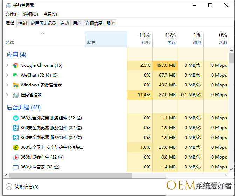This screenshot has width=235, height=196.
Task: Click the 360安全卫士 安全防护中心 icon
Action: tap(15, 147)
